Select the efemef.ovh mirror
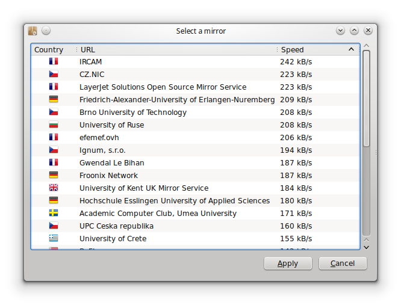This screenshot has width=401, height=305. 196,137
